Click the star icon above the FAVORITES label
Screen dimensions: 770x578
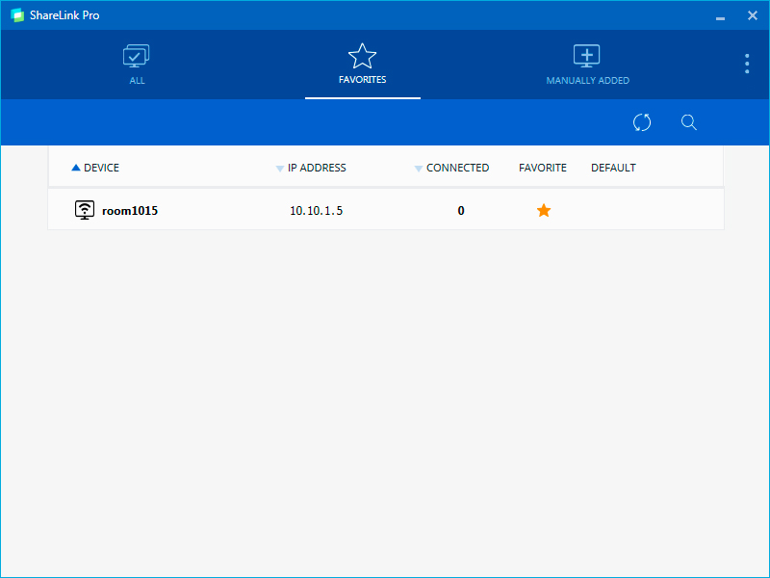click(x=362, y=56)
